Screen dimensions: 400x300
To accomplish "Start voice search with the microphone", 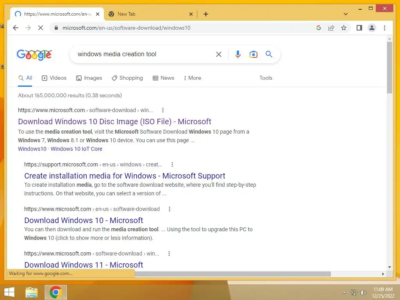I will [x=238, y=54].
